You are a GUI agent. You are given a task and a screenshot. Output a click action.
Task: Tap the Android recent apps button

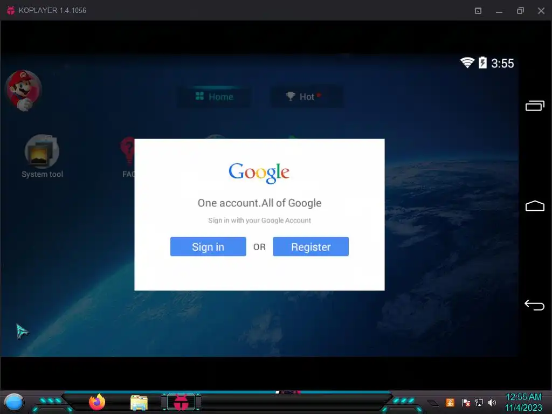(x=535, y=106)
